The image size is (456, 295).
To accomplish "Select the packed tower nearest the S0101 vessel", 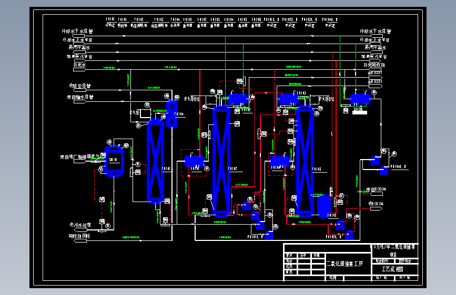I will [x=155, y=161].
